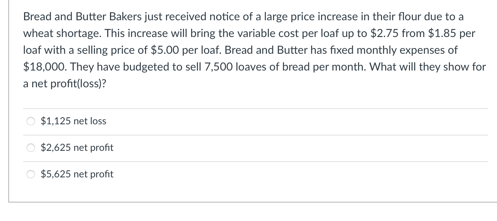Click the $5,625 net profit answer text
This screenshot has height=221, width=497.
click(x=77, y=174)
